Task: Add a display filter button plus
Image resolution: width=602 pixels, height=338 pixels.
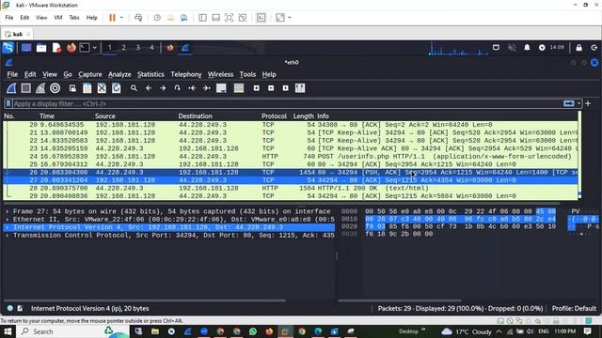Action: tap(588, 103)
